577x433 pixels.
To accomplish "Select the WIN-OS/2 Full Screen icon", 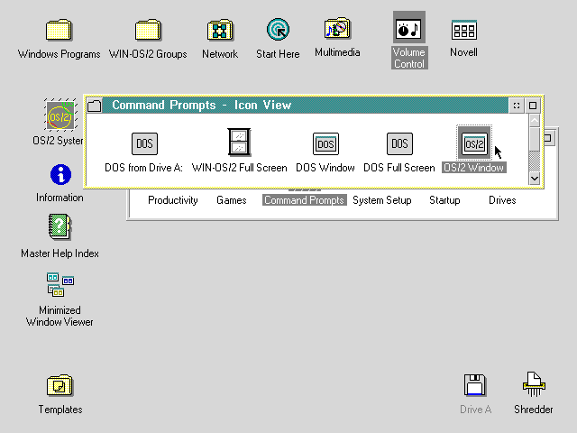I will pyautogui.click(x=239, y=143).
